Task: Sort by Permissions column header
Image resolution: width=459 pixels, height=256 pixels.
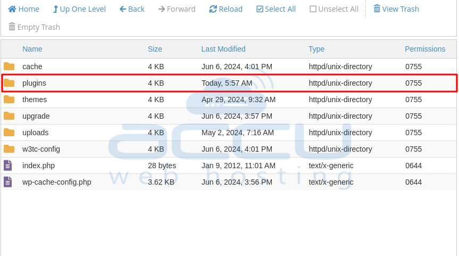Action: tap(425, 49)
